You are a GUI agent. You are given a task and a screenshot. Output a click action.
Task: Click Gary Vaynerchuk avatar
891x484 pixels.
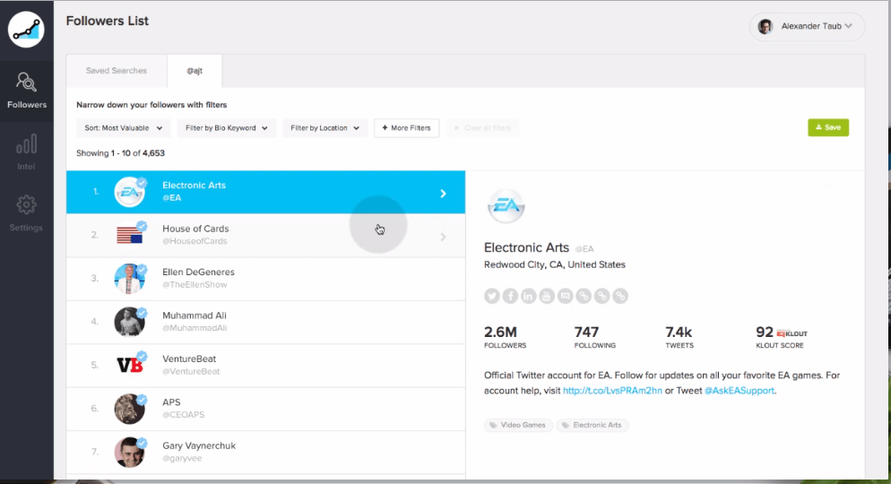[x=130, y=452]
